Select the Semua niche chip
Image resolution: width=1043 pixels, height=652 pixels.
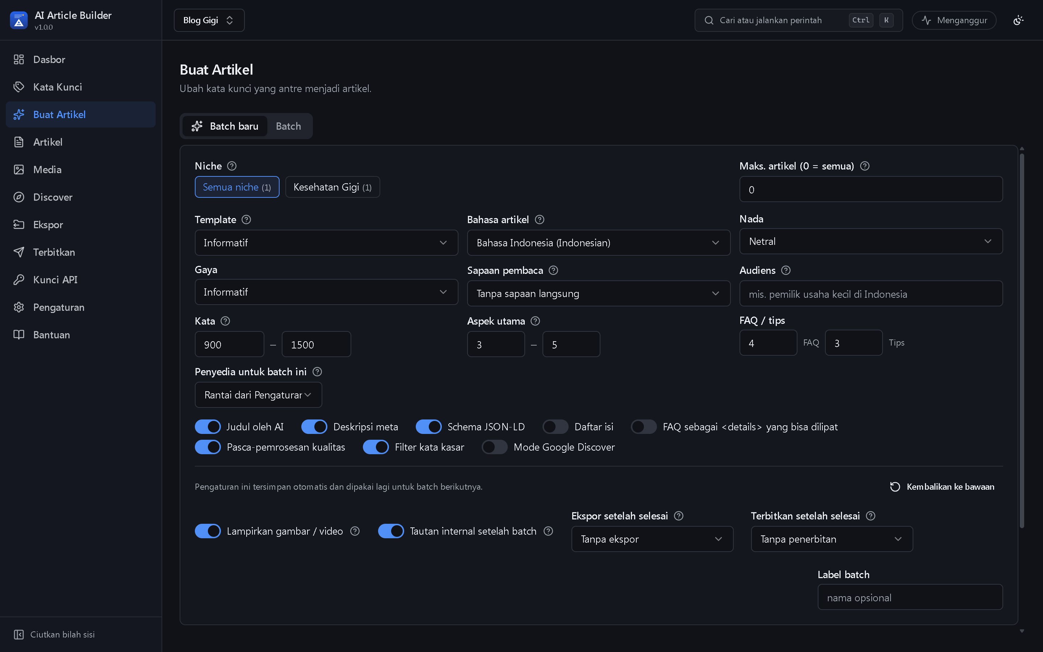point(237,187)
